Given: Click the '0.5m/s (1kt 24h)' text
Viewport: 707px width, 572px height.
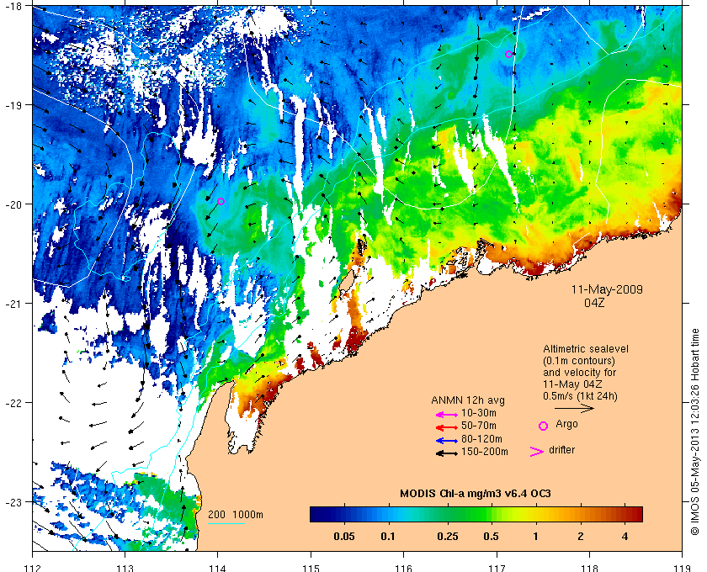Looking at the screenshot, I should [x=580, y=397].
